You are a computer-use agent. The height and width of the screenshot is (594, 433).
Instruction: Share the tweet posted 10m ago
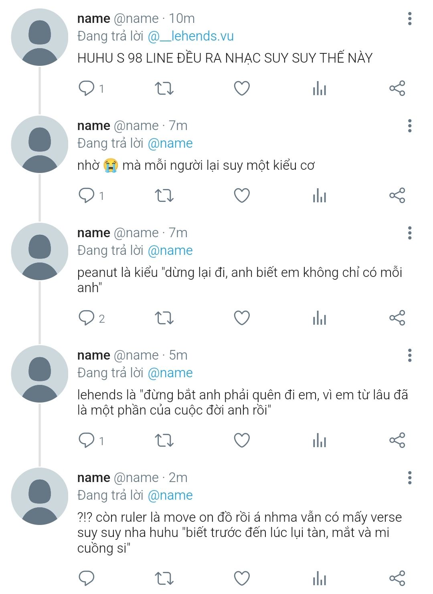tap(397, 88)
